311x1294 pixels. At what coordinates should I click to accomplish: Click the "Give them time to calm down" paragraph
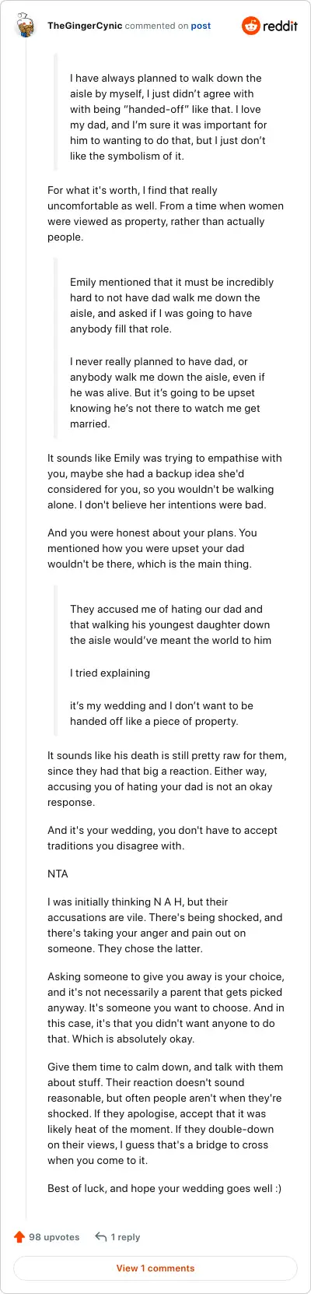click(165, 1113)
